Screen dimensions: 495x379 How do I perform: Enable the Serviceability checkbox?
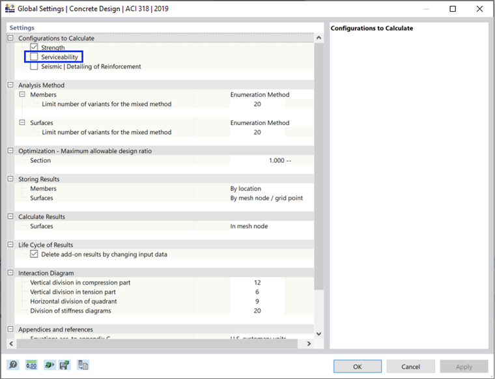pyautogui.click(x=34, y=57)
